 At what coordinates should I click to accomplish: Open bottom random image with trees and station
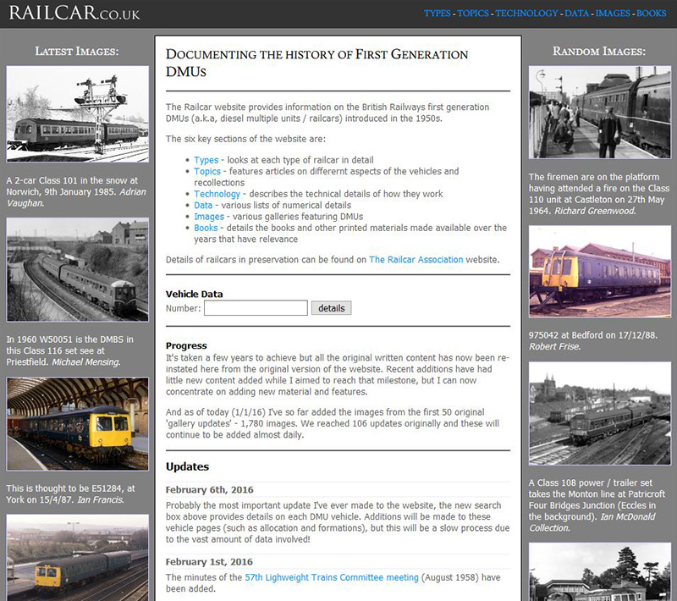600,572
